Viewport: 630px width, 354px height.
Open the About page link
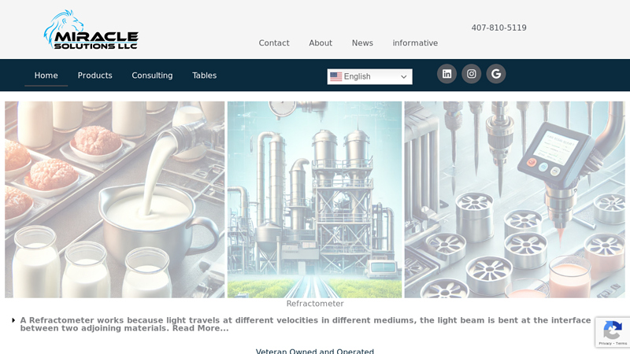321,43
